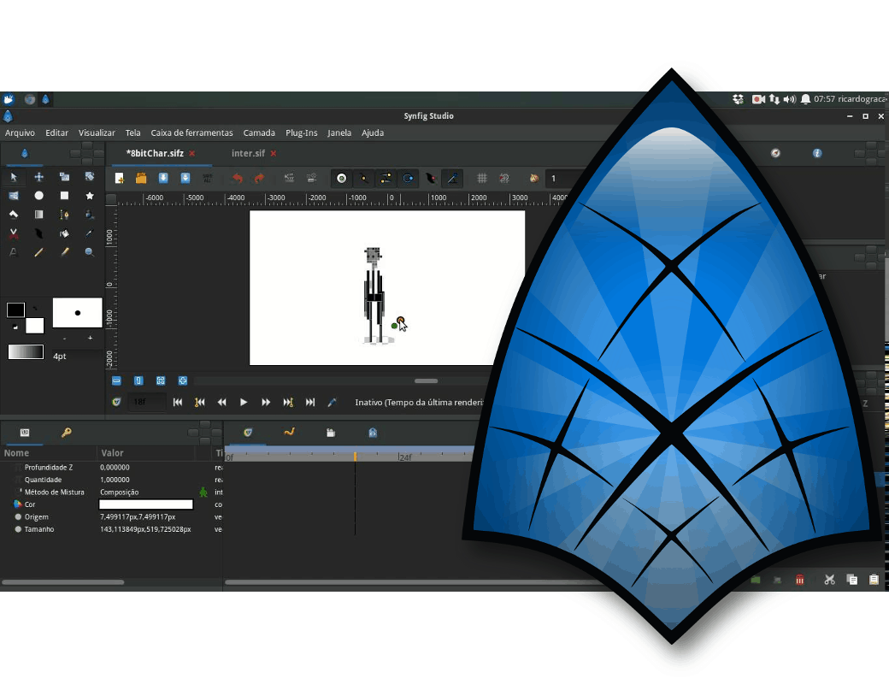
Task: Click the Save As toolbar icon
Action: pos(185,178)
